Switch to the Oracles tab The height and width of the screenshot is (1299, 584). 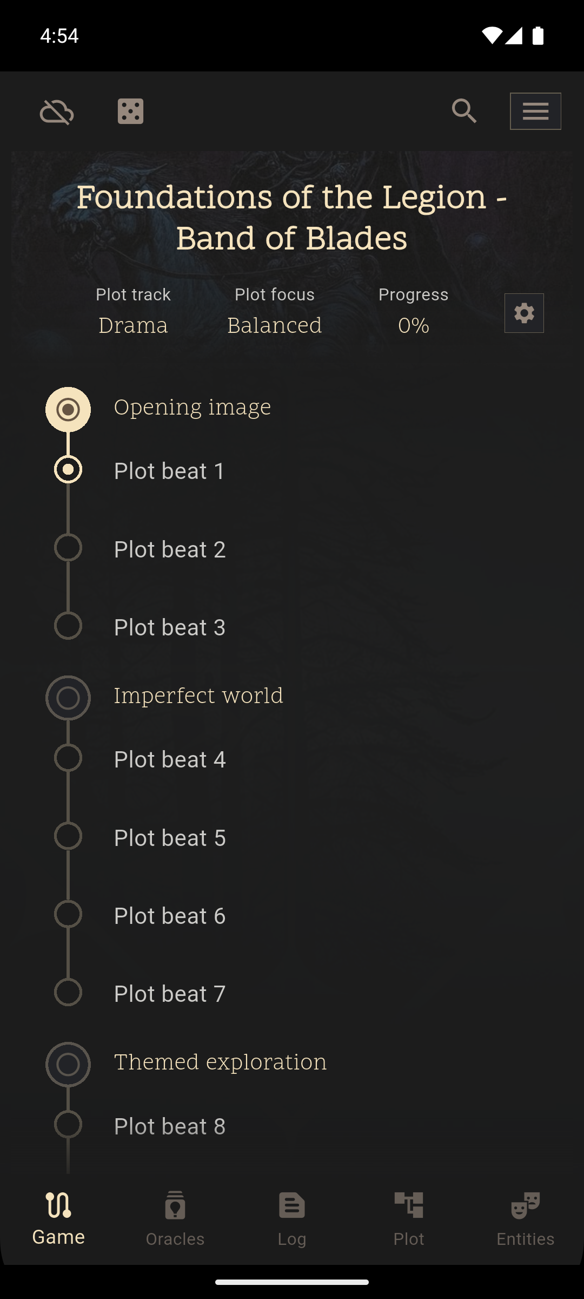click(175, 1218)
